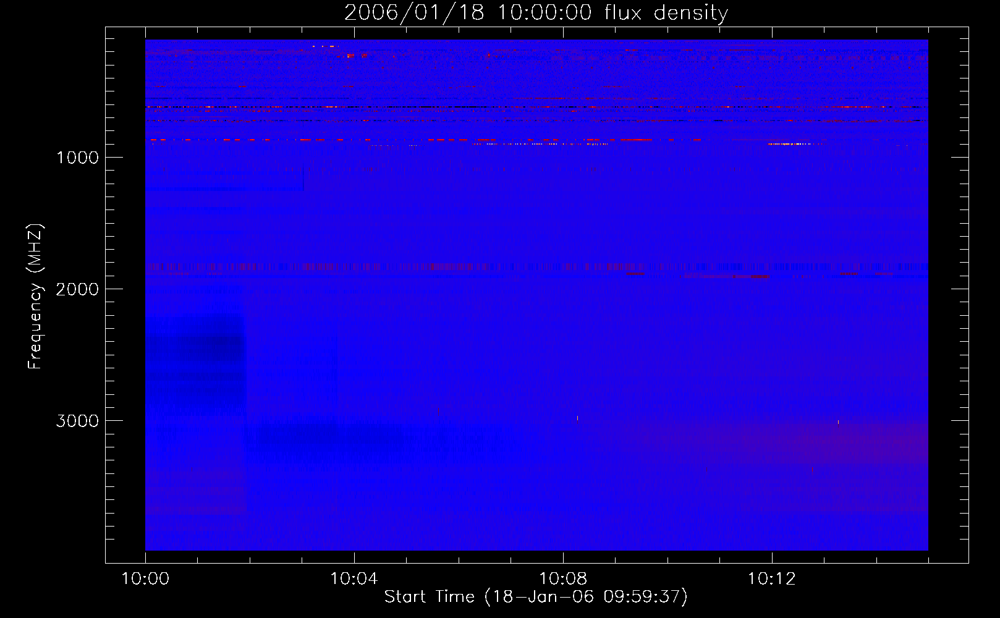Click the 10:04 time tick label
The image size is (1000, 618).
354,579
